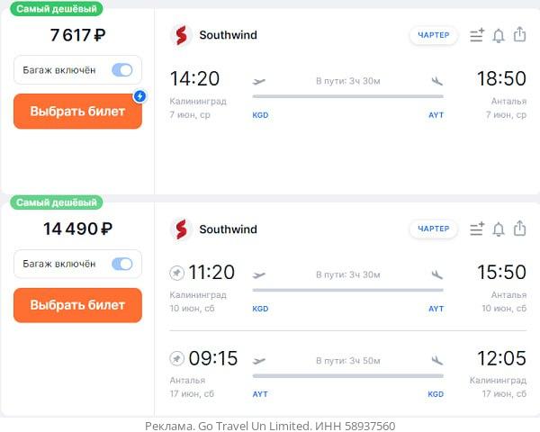Click ЧАРТЕР badge on first ticket
Screen dimensions: 540x432
click(434, 35)
